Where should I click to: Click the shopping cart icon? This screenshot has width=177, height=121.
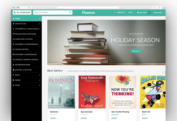tap(138, 13)
